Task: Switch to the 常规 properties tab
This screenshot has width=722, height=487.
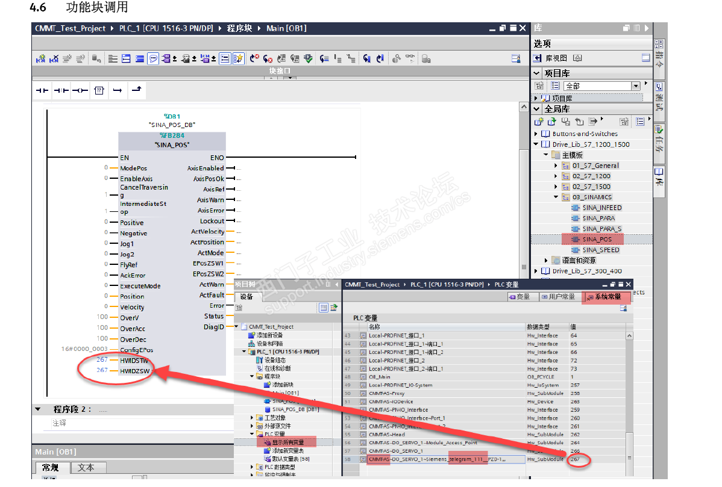Action: (51, 468)
